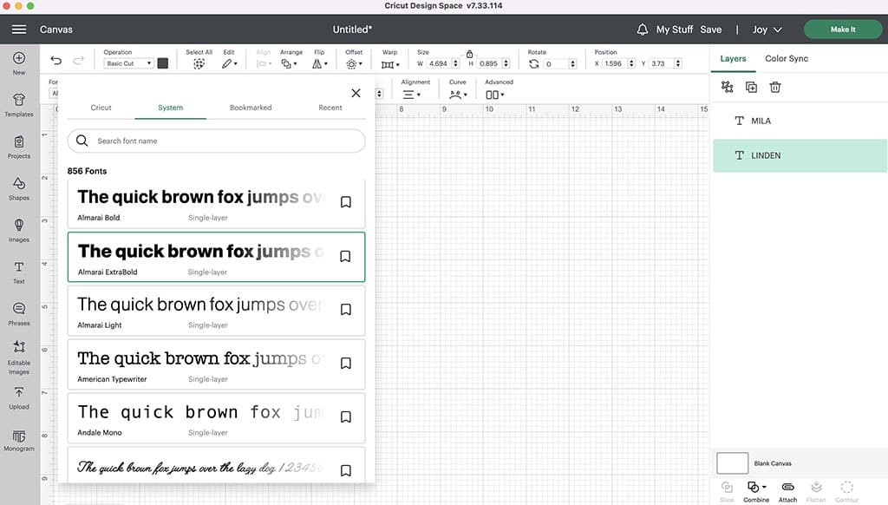The image size is (888, 505).
Task: Expand the Flip dropdown
Action: click(320, 63)
